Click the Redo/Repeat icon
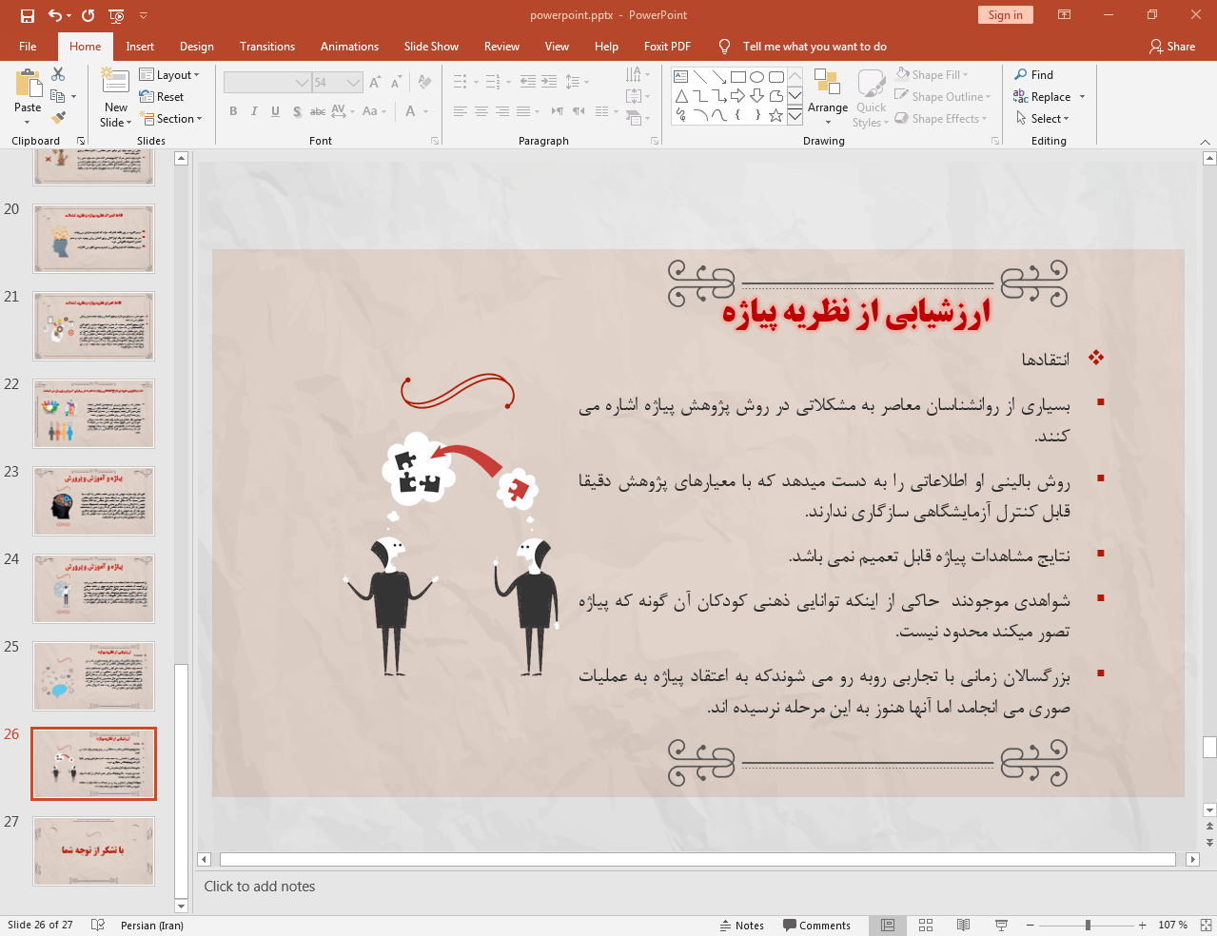The image size is (1217, 936). point(88,15)
